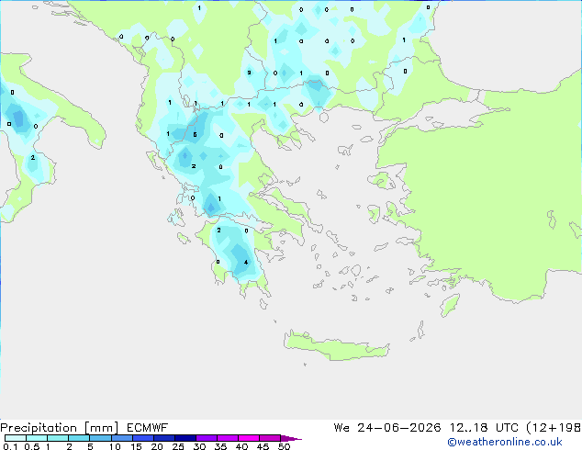Click the 5 mm precipitation value on map
This screenshot has height=450, width=582.
pos(195,134)
